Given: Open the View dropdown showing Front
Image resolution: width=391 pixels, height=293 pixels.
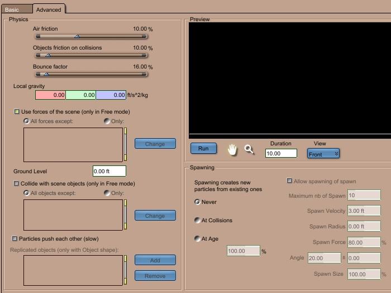Looking at the screenshot, I should click(x=323, y=154).
